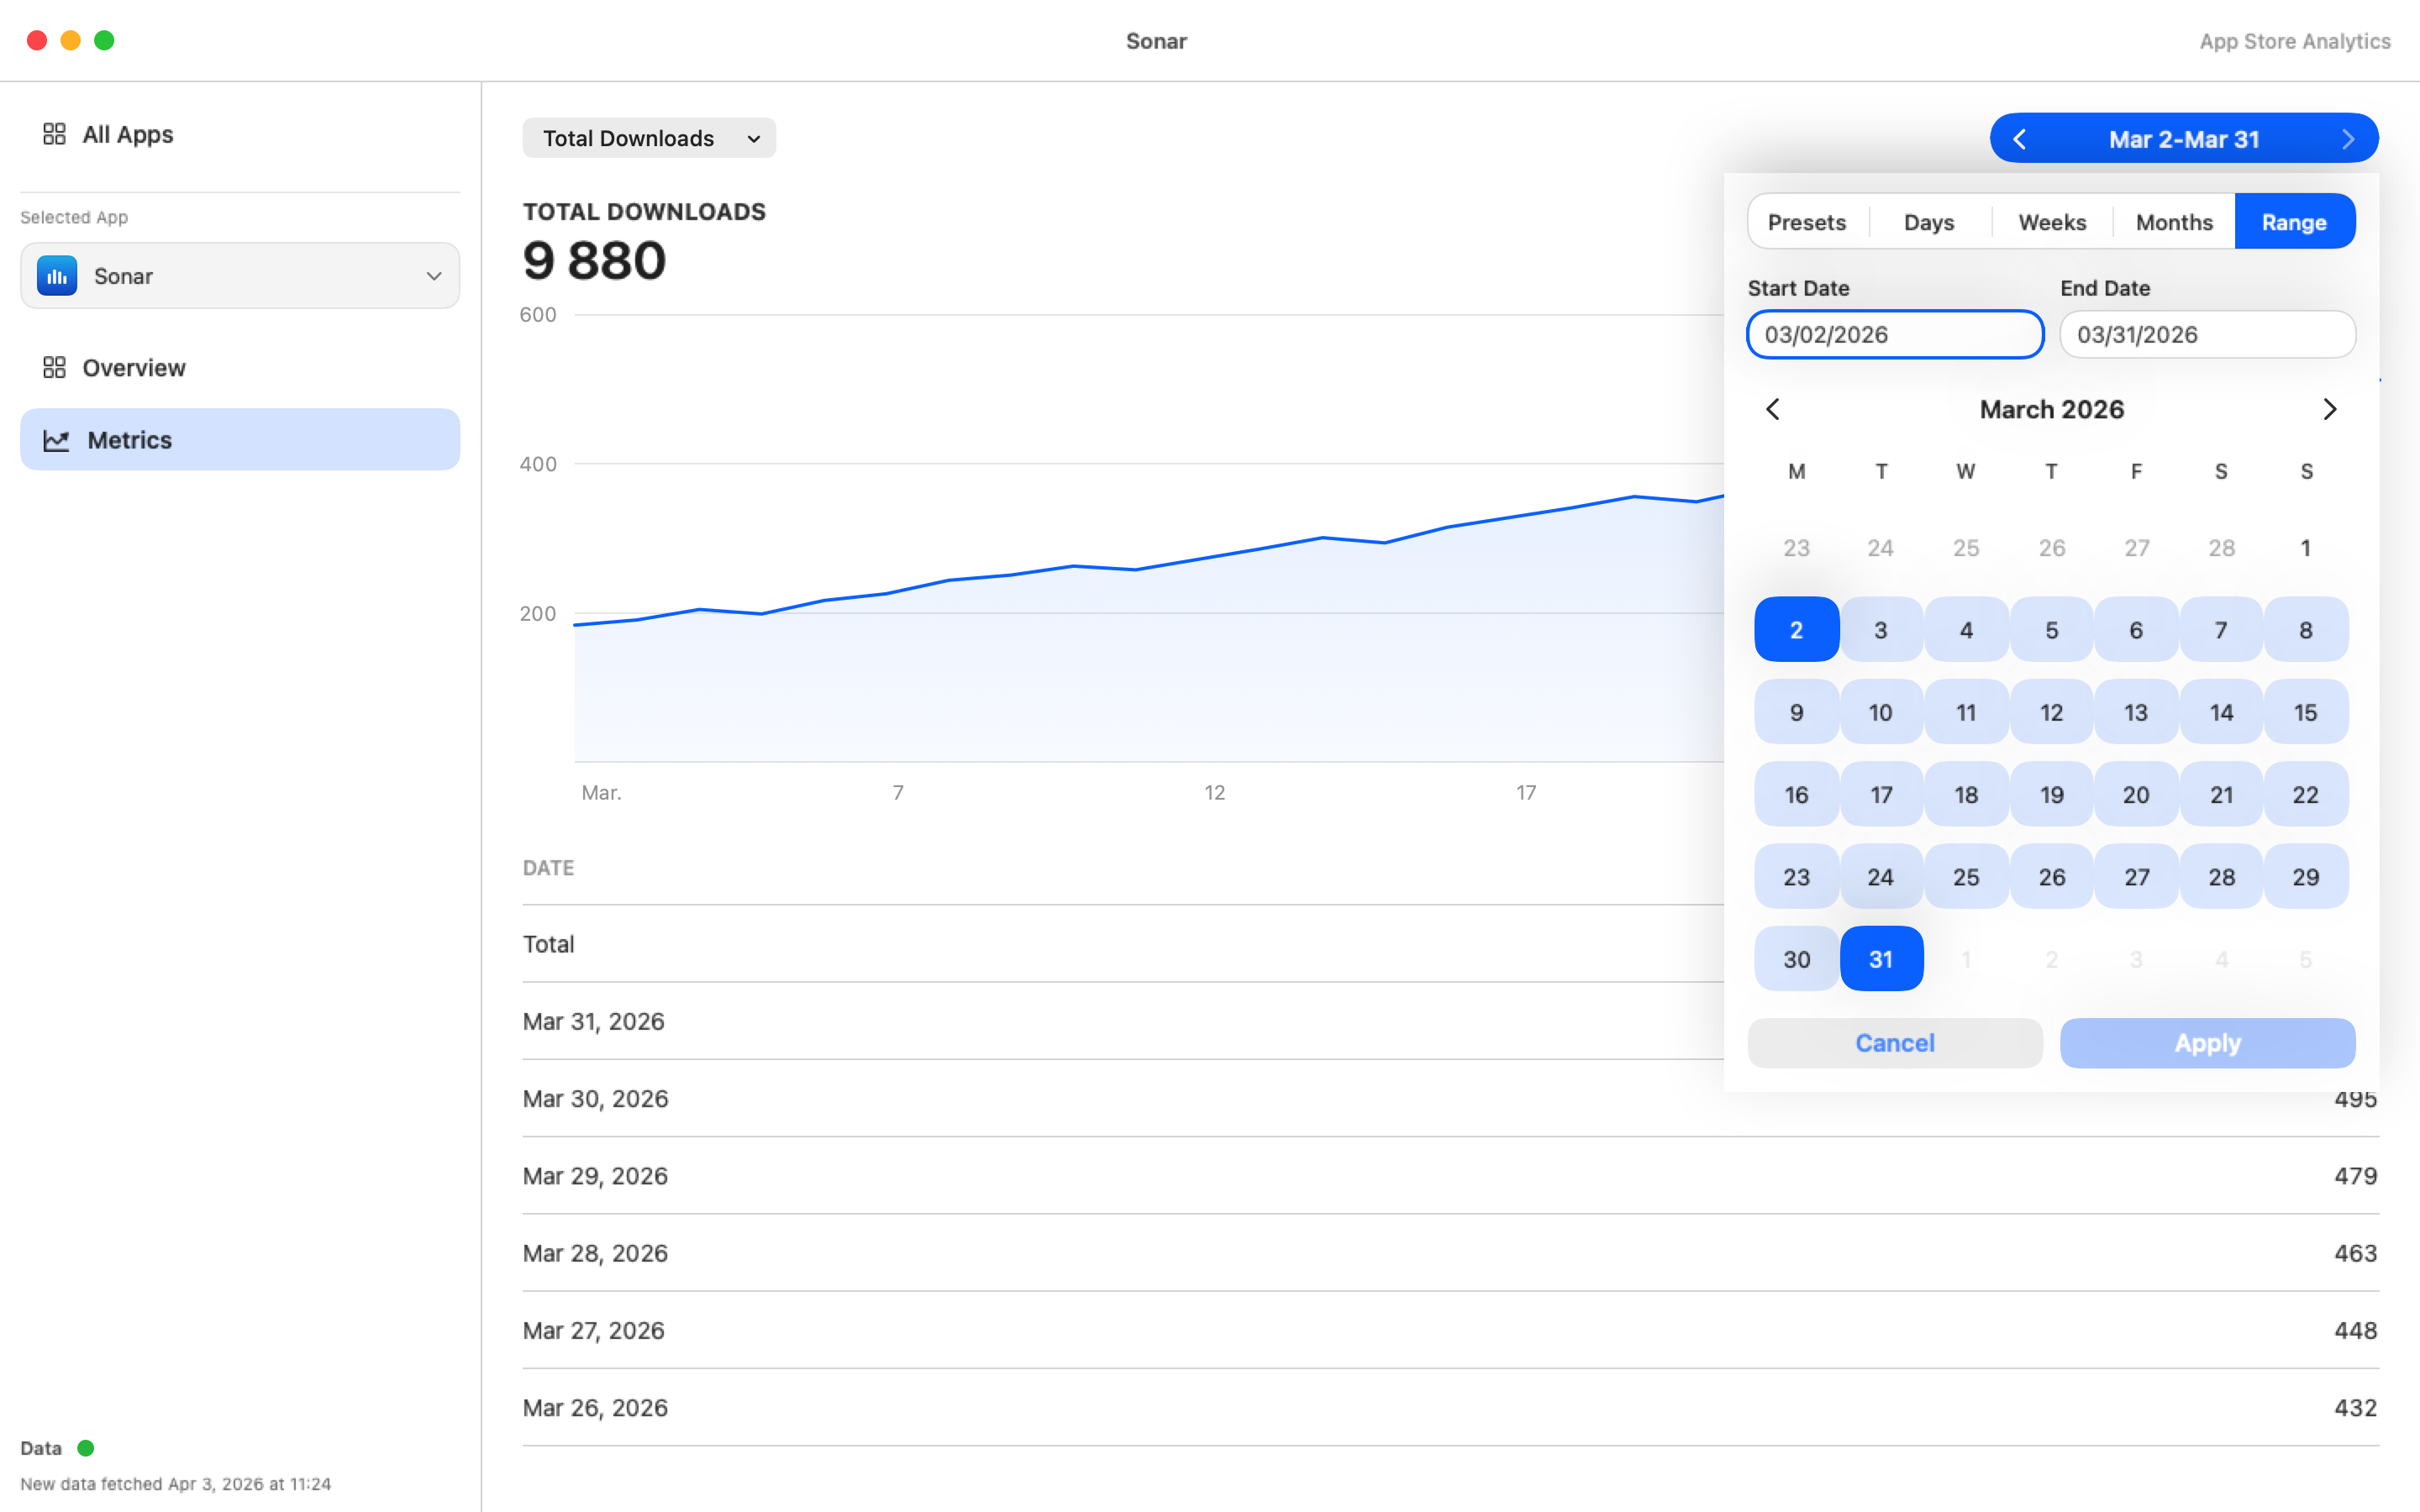The width and height of the screenshot is (2420, 1512).
Task: Choose March 13 in the calendar
Action: tap(2136, 712)
